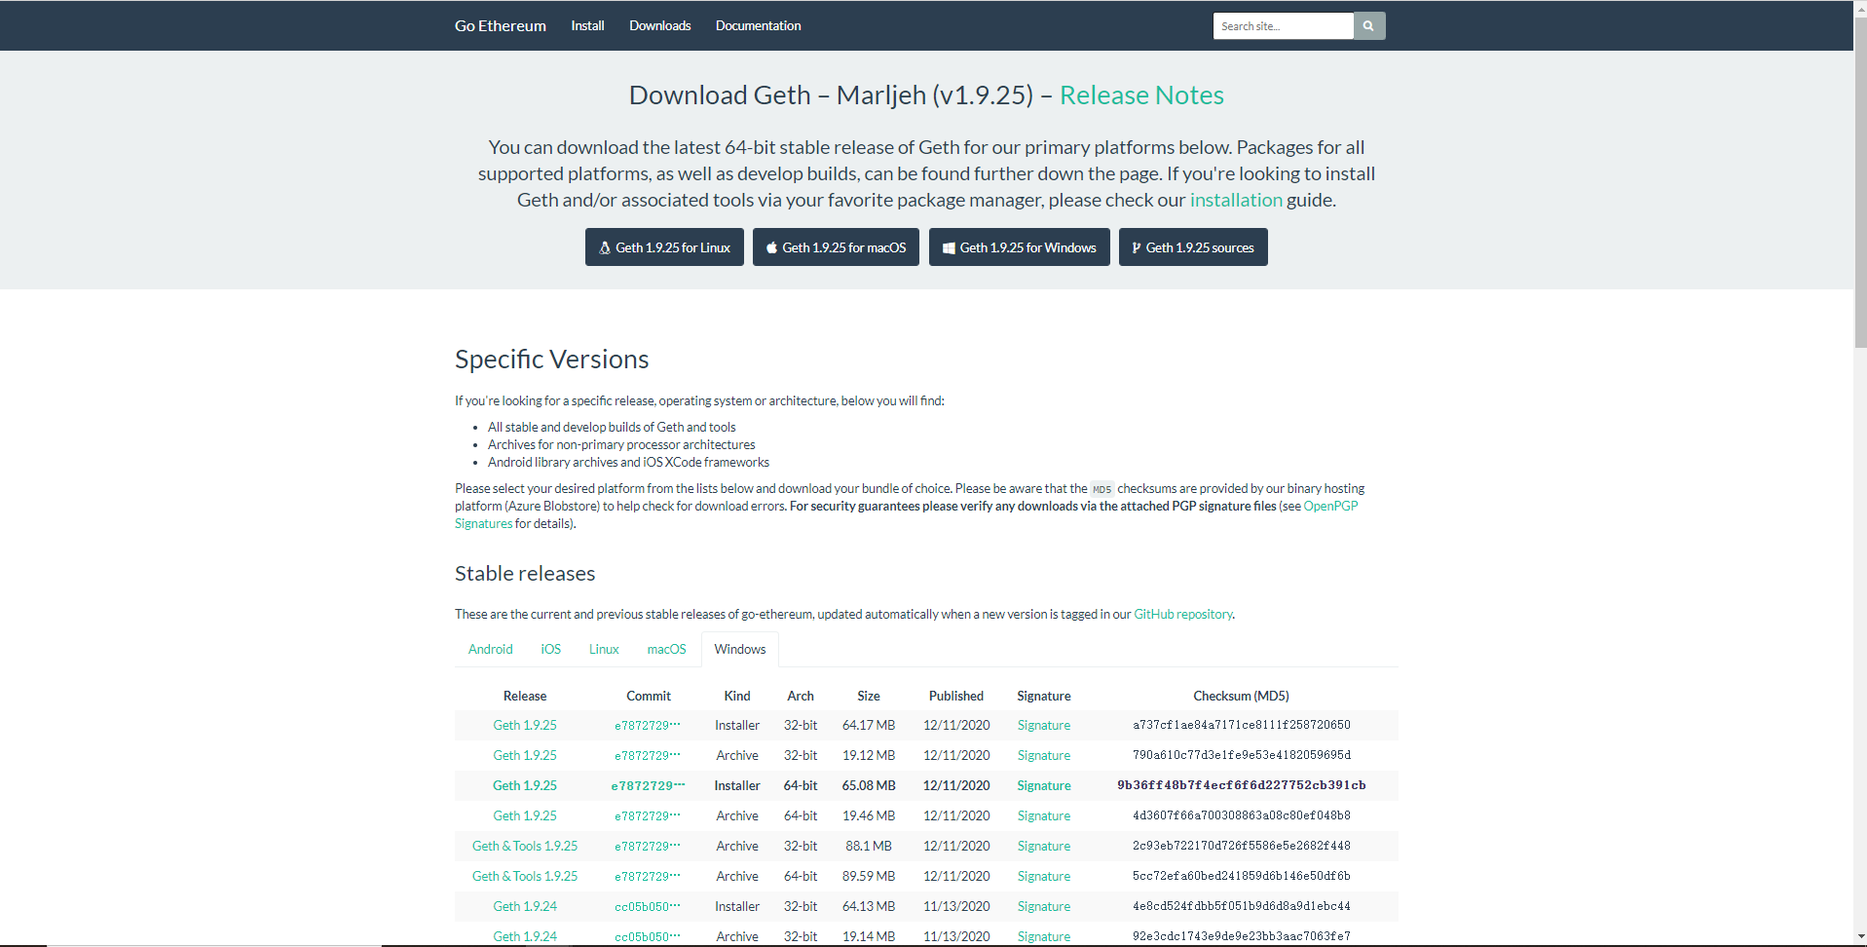
Task: Open Signature for 88.1 MB archive
Action: pos(1044,847)
